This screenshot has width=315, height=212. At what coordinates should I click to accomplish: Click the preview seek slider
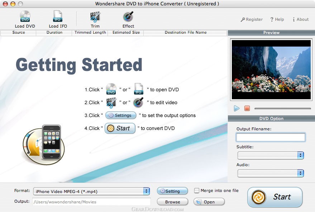pyautogui.click(x=283, y=109)
